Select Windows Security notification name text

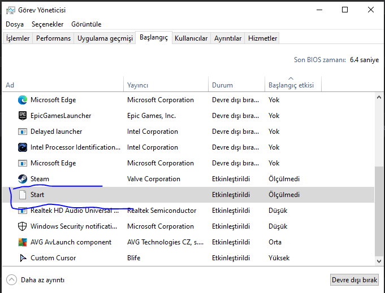(x=73, y=226)
